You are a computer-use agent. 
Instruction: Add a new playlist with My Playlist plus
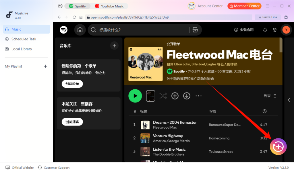coord(45,66)
